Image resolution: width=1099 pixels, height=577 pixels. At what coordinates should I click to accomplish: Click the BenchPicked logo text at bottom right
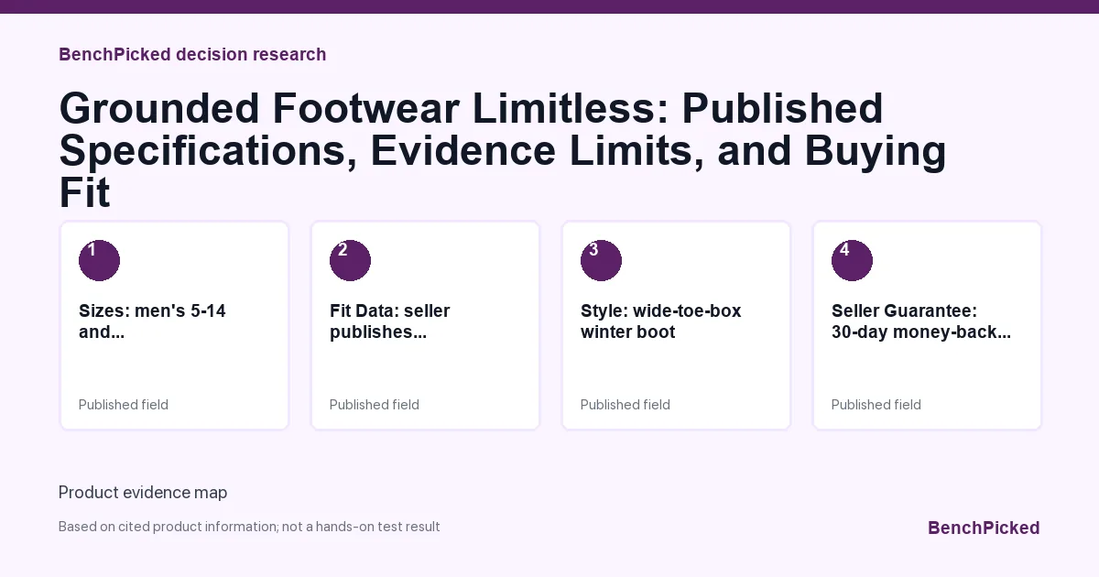[984, 528]
